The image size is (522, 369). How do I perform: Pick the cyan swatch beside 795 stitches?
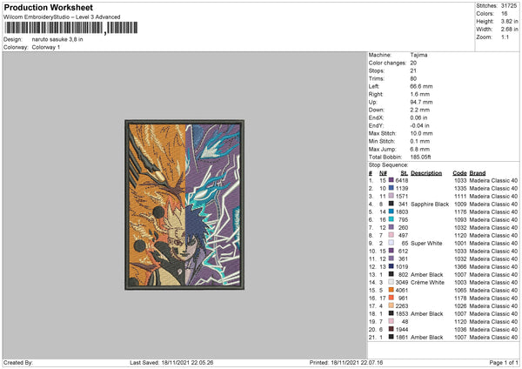coord(391,219)
